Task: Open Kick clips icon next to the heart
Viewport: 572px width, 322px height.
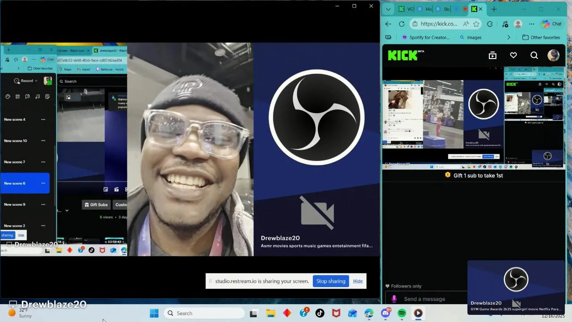Action: (492, 55)
